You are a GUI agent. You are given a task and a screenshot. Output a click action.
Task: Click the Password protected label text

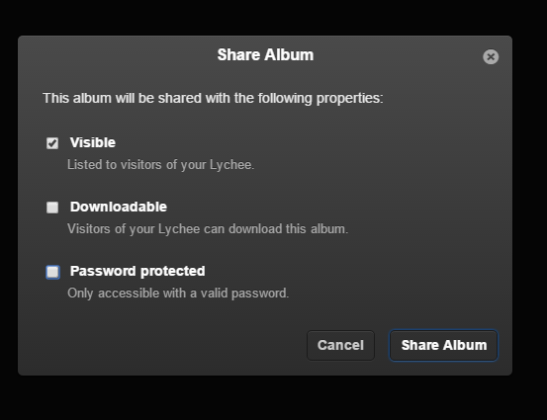[137, 271]
